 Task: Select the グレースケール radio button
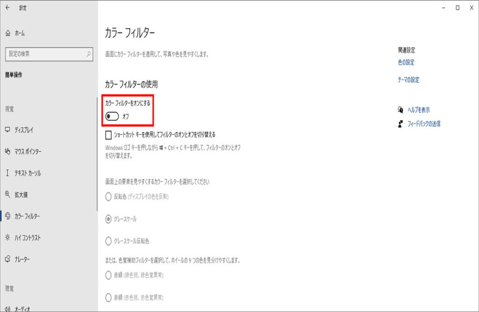pyautogui.click(x=109, y=219)
